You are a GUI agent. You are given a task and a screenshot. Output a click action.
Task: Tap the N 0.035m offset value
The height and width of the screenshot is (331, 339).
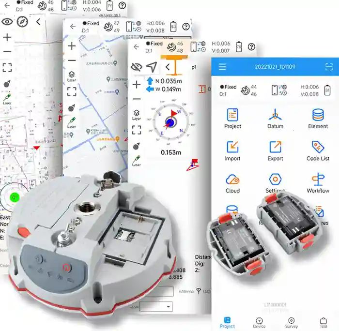coord(169,81)
